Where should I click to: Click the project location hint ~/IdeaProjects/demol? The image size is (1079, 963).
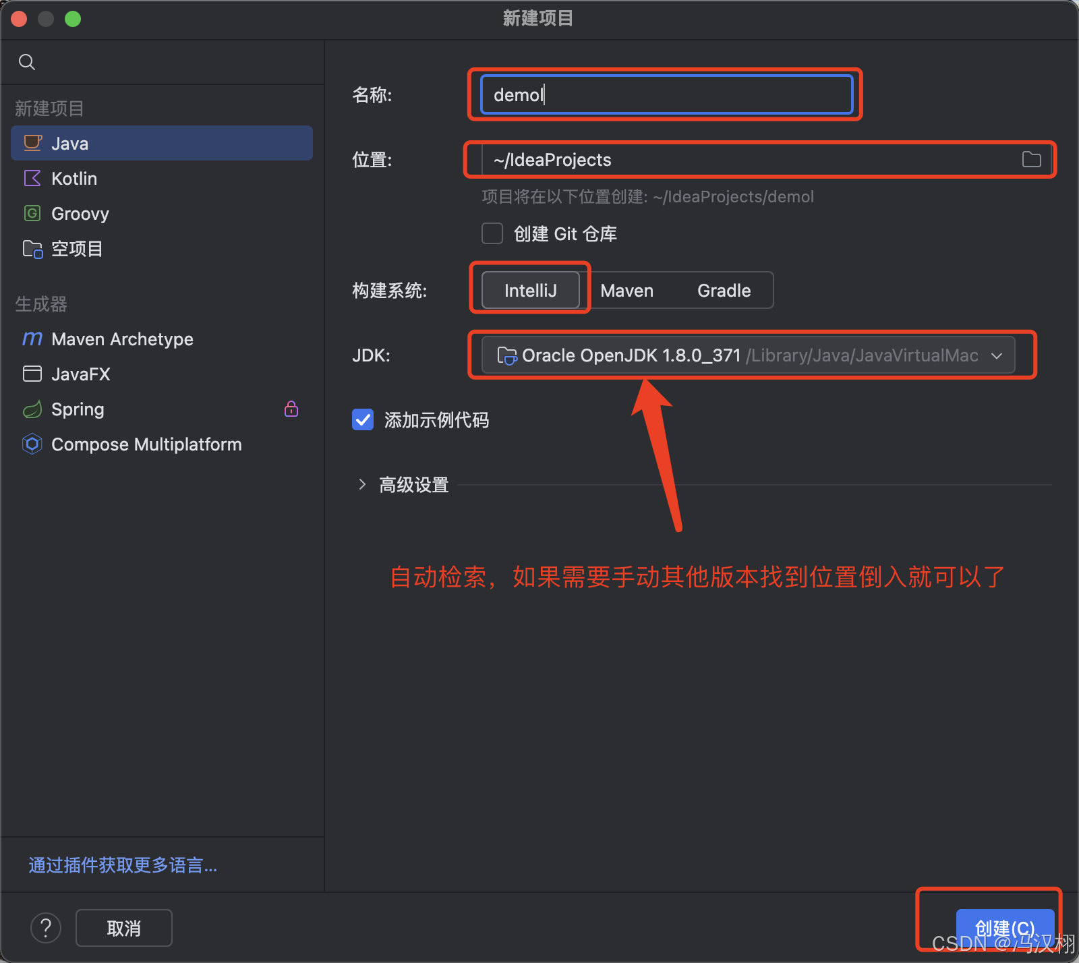point(734,196)
